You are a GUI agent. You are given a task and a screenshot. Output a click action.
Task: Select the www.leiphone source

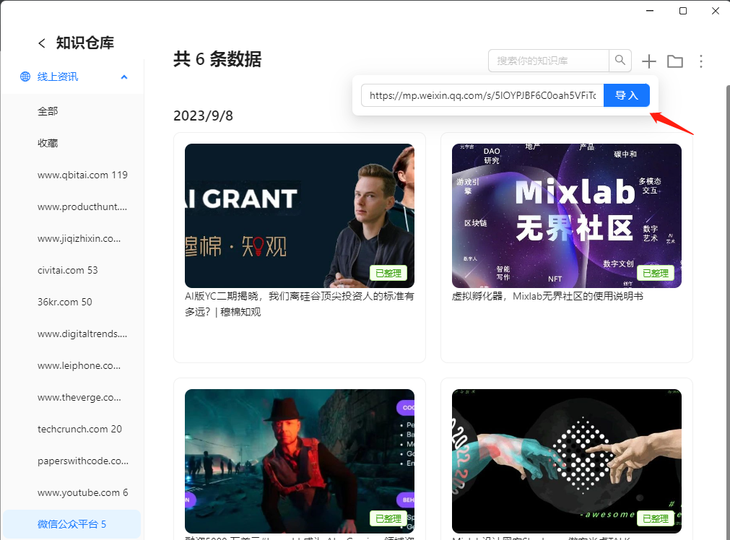pyautogui.click(x=79, y=365)
